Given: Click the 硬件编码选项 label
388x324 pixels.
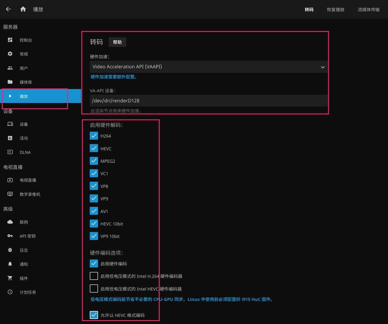Looking at the screenshot, I should click(x=106, y=253).
